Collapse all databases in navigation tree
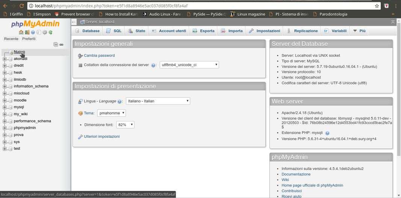 pyautogui.click(x=56, y=45)
